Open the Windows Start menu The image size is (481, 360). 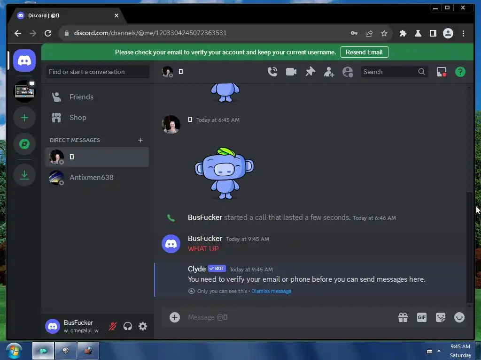(14, 351)
